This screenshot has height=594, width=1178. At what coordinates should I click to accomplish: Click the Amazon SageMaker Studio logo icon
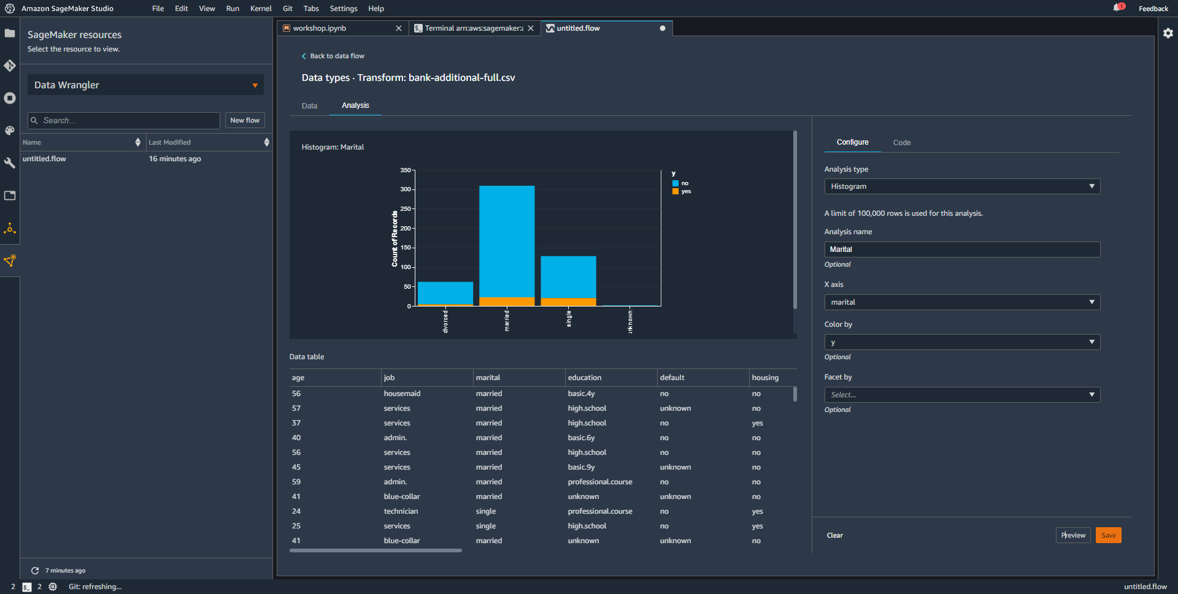(x=10, y=9)
